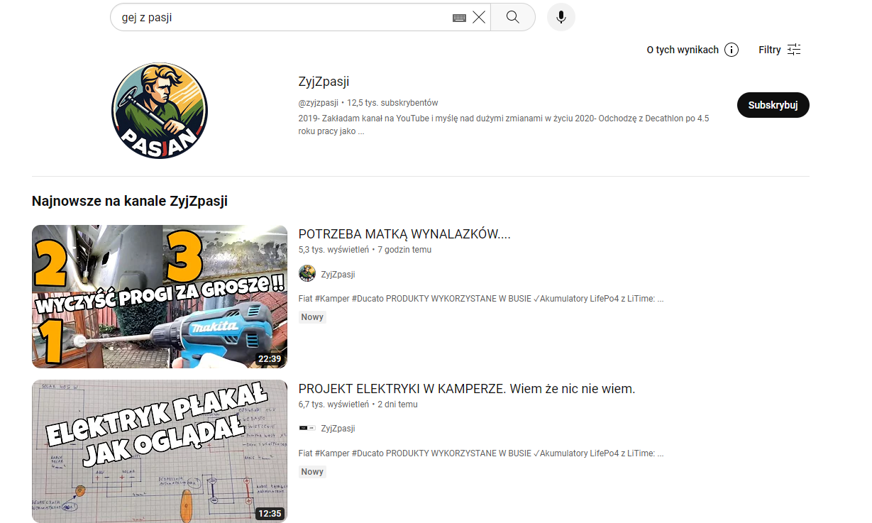
Task: Click small channel avatar under PROJEKT ELEKTRYKI video
Action: point(307,429)
